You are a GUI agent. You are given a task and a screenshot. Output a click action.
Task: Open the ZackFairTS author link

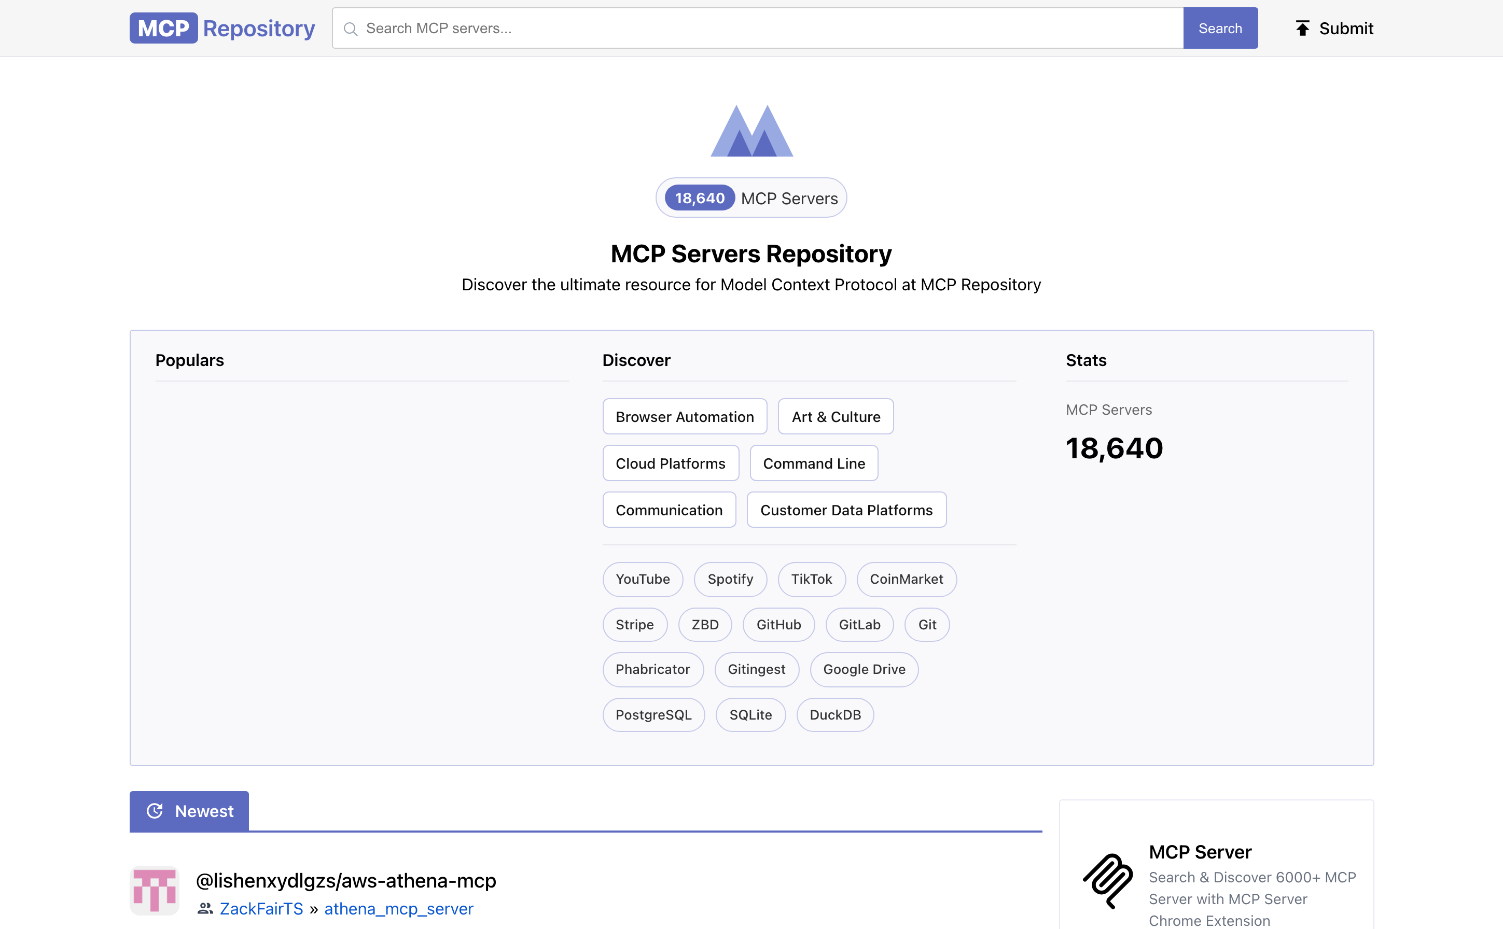click(x=261, y=909)
